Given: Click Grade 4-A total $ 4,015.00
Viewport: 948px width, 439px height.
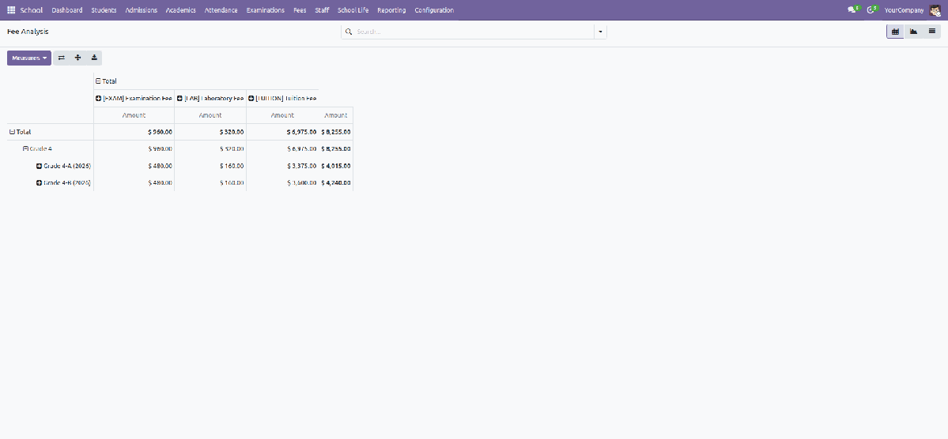Looking at the screenshot, I should pos(335,166).
